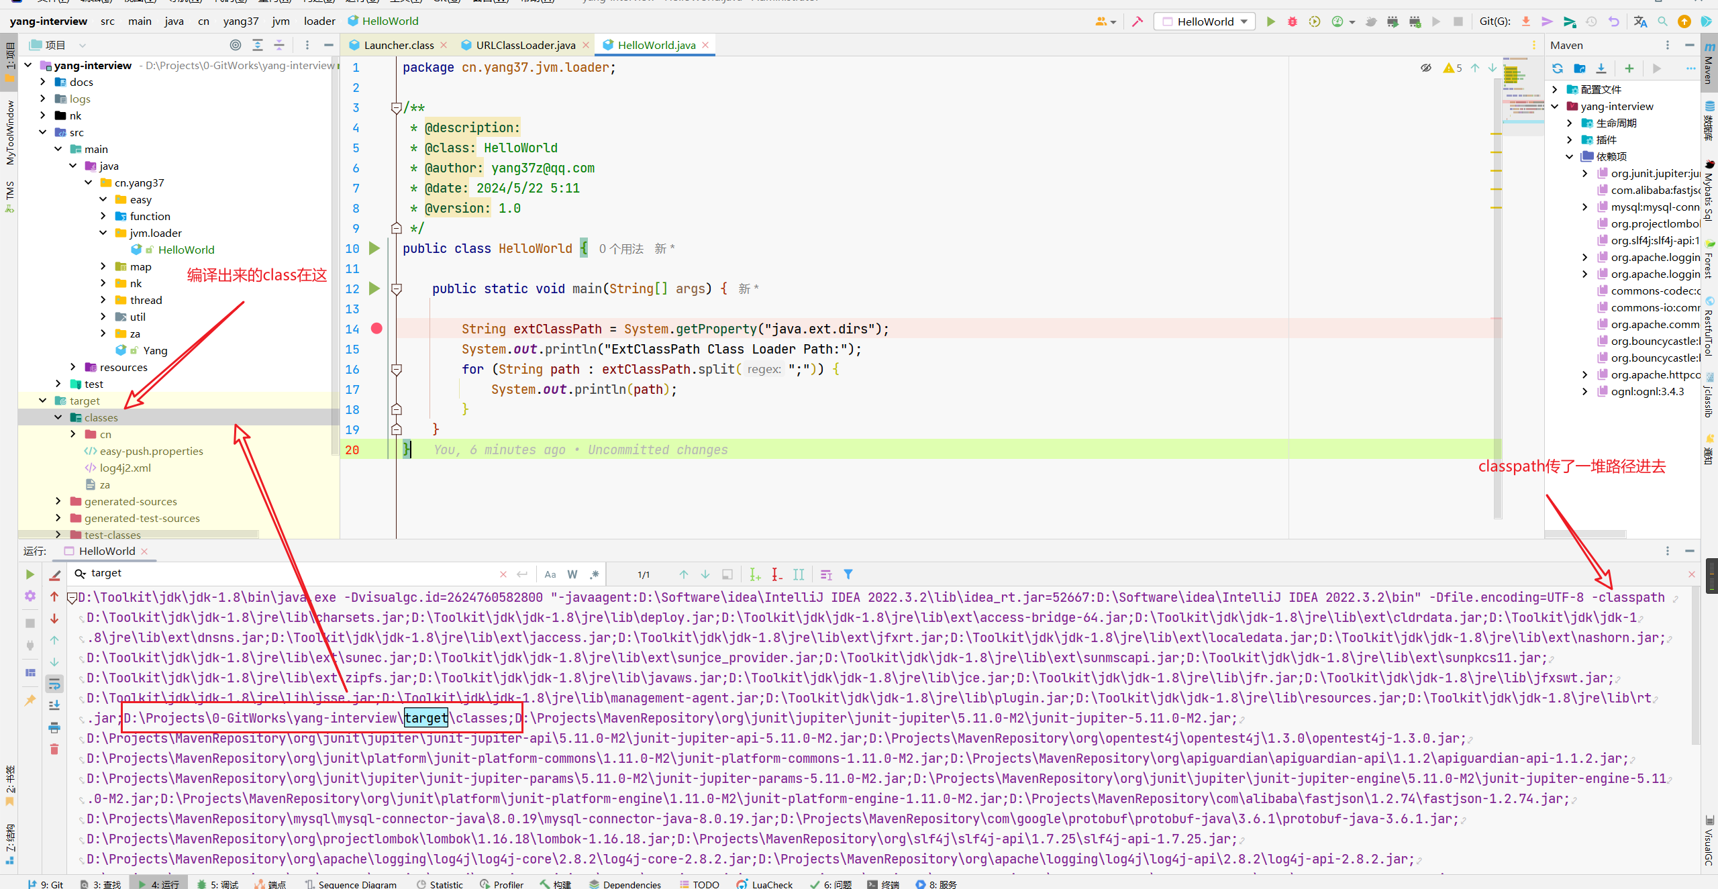This screenshot has height=889, width=1718.
Task: Collapse the src folder
Action: [43, 132]
